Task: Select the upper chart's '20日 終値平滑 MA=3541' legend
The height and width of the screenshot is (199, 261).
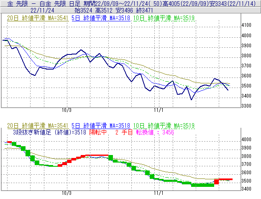Action: click(38, 18)
